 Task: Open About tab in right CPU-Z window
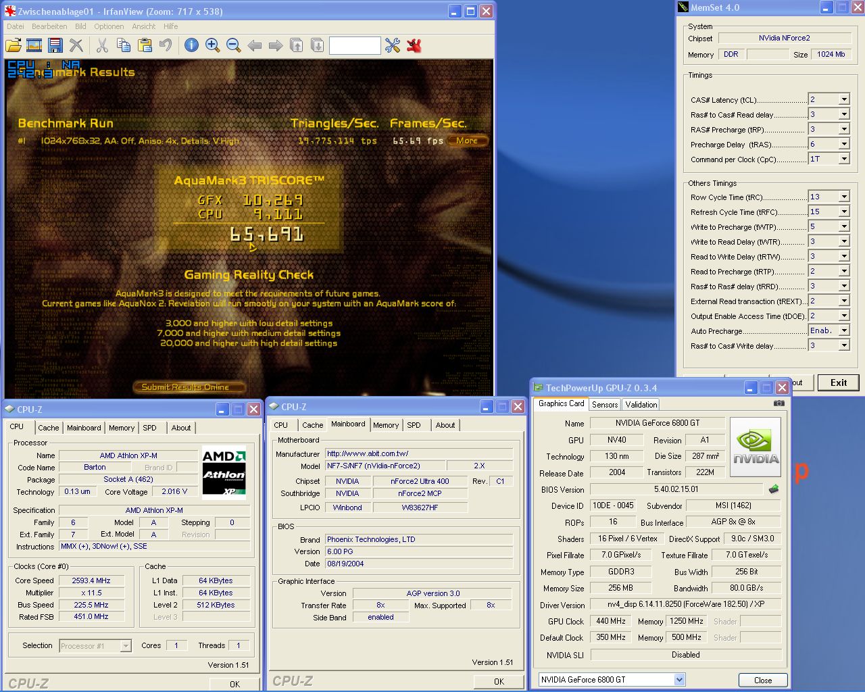445,425
